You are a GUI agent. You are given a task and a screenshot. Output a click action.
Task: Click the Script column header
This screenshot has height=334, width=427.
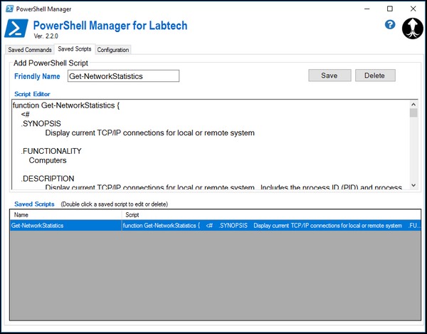pyautogui.click(x=271, y=215)
